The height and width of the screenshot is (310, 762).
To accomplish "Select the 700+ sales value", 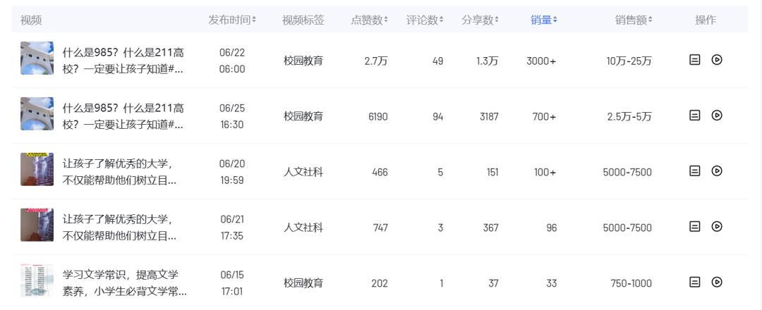I will click(545, 116).
